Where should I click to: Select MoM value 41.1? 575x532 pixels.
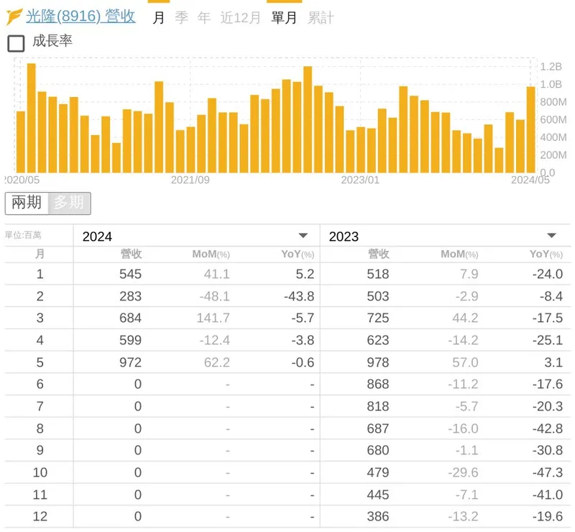coord(217,274)
